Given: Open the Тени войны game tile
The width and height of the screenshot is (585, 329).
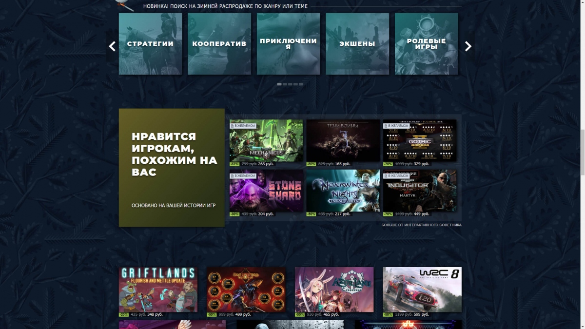Looking at the screenshot, I should 343,141.
